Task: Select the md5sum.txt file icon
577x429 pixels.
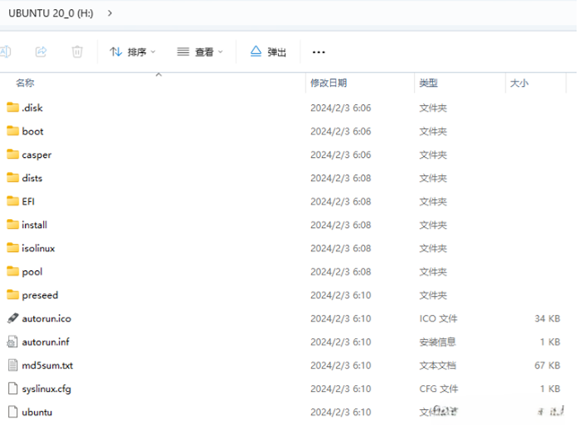Action: (13, 365)
